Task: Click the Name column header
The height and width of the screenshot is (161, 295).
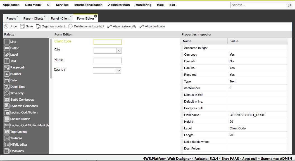Action: coord(204,41)
